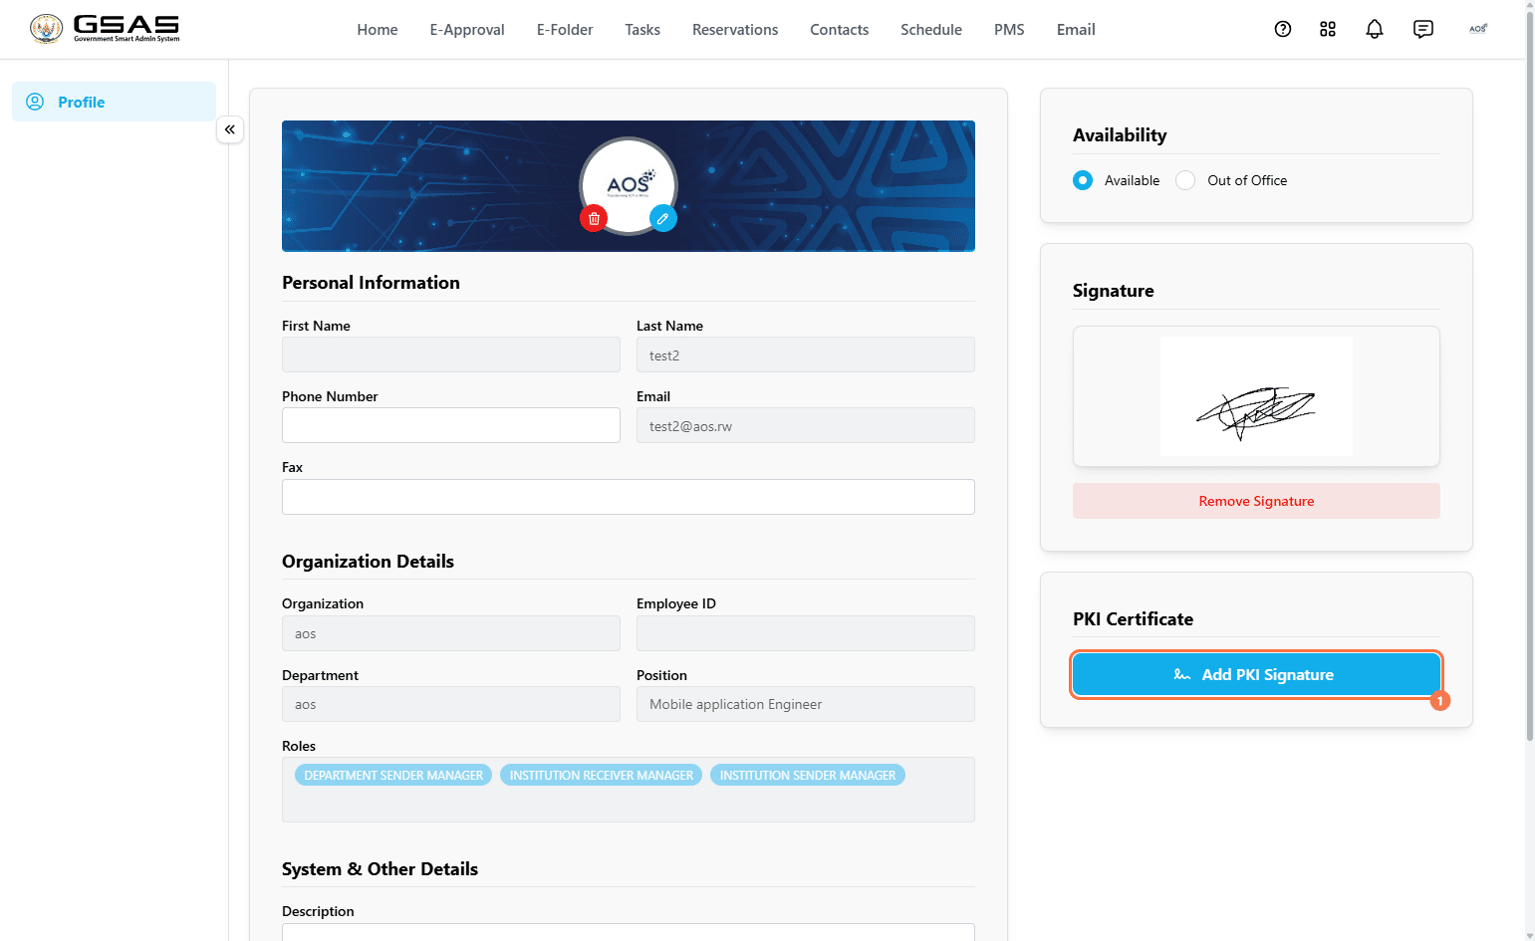1535x941 pixels.
Task: Click the INSTITUTION SENDER MANAGER role tag
Action: tap(808, 775)
